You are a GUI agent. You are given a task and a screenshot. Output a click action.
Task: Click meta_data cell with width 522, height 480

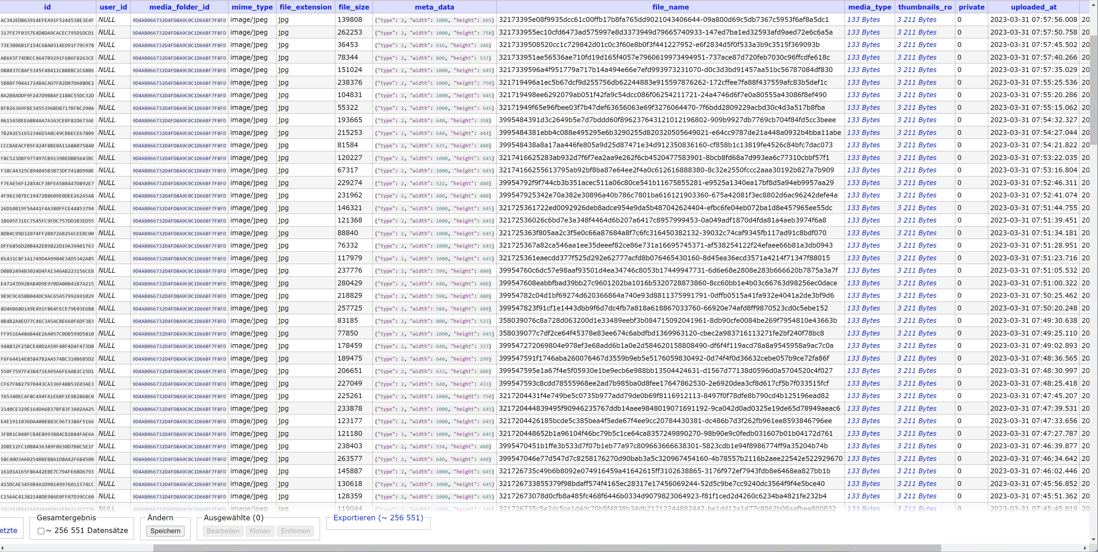tap(433, 183)
